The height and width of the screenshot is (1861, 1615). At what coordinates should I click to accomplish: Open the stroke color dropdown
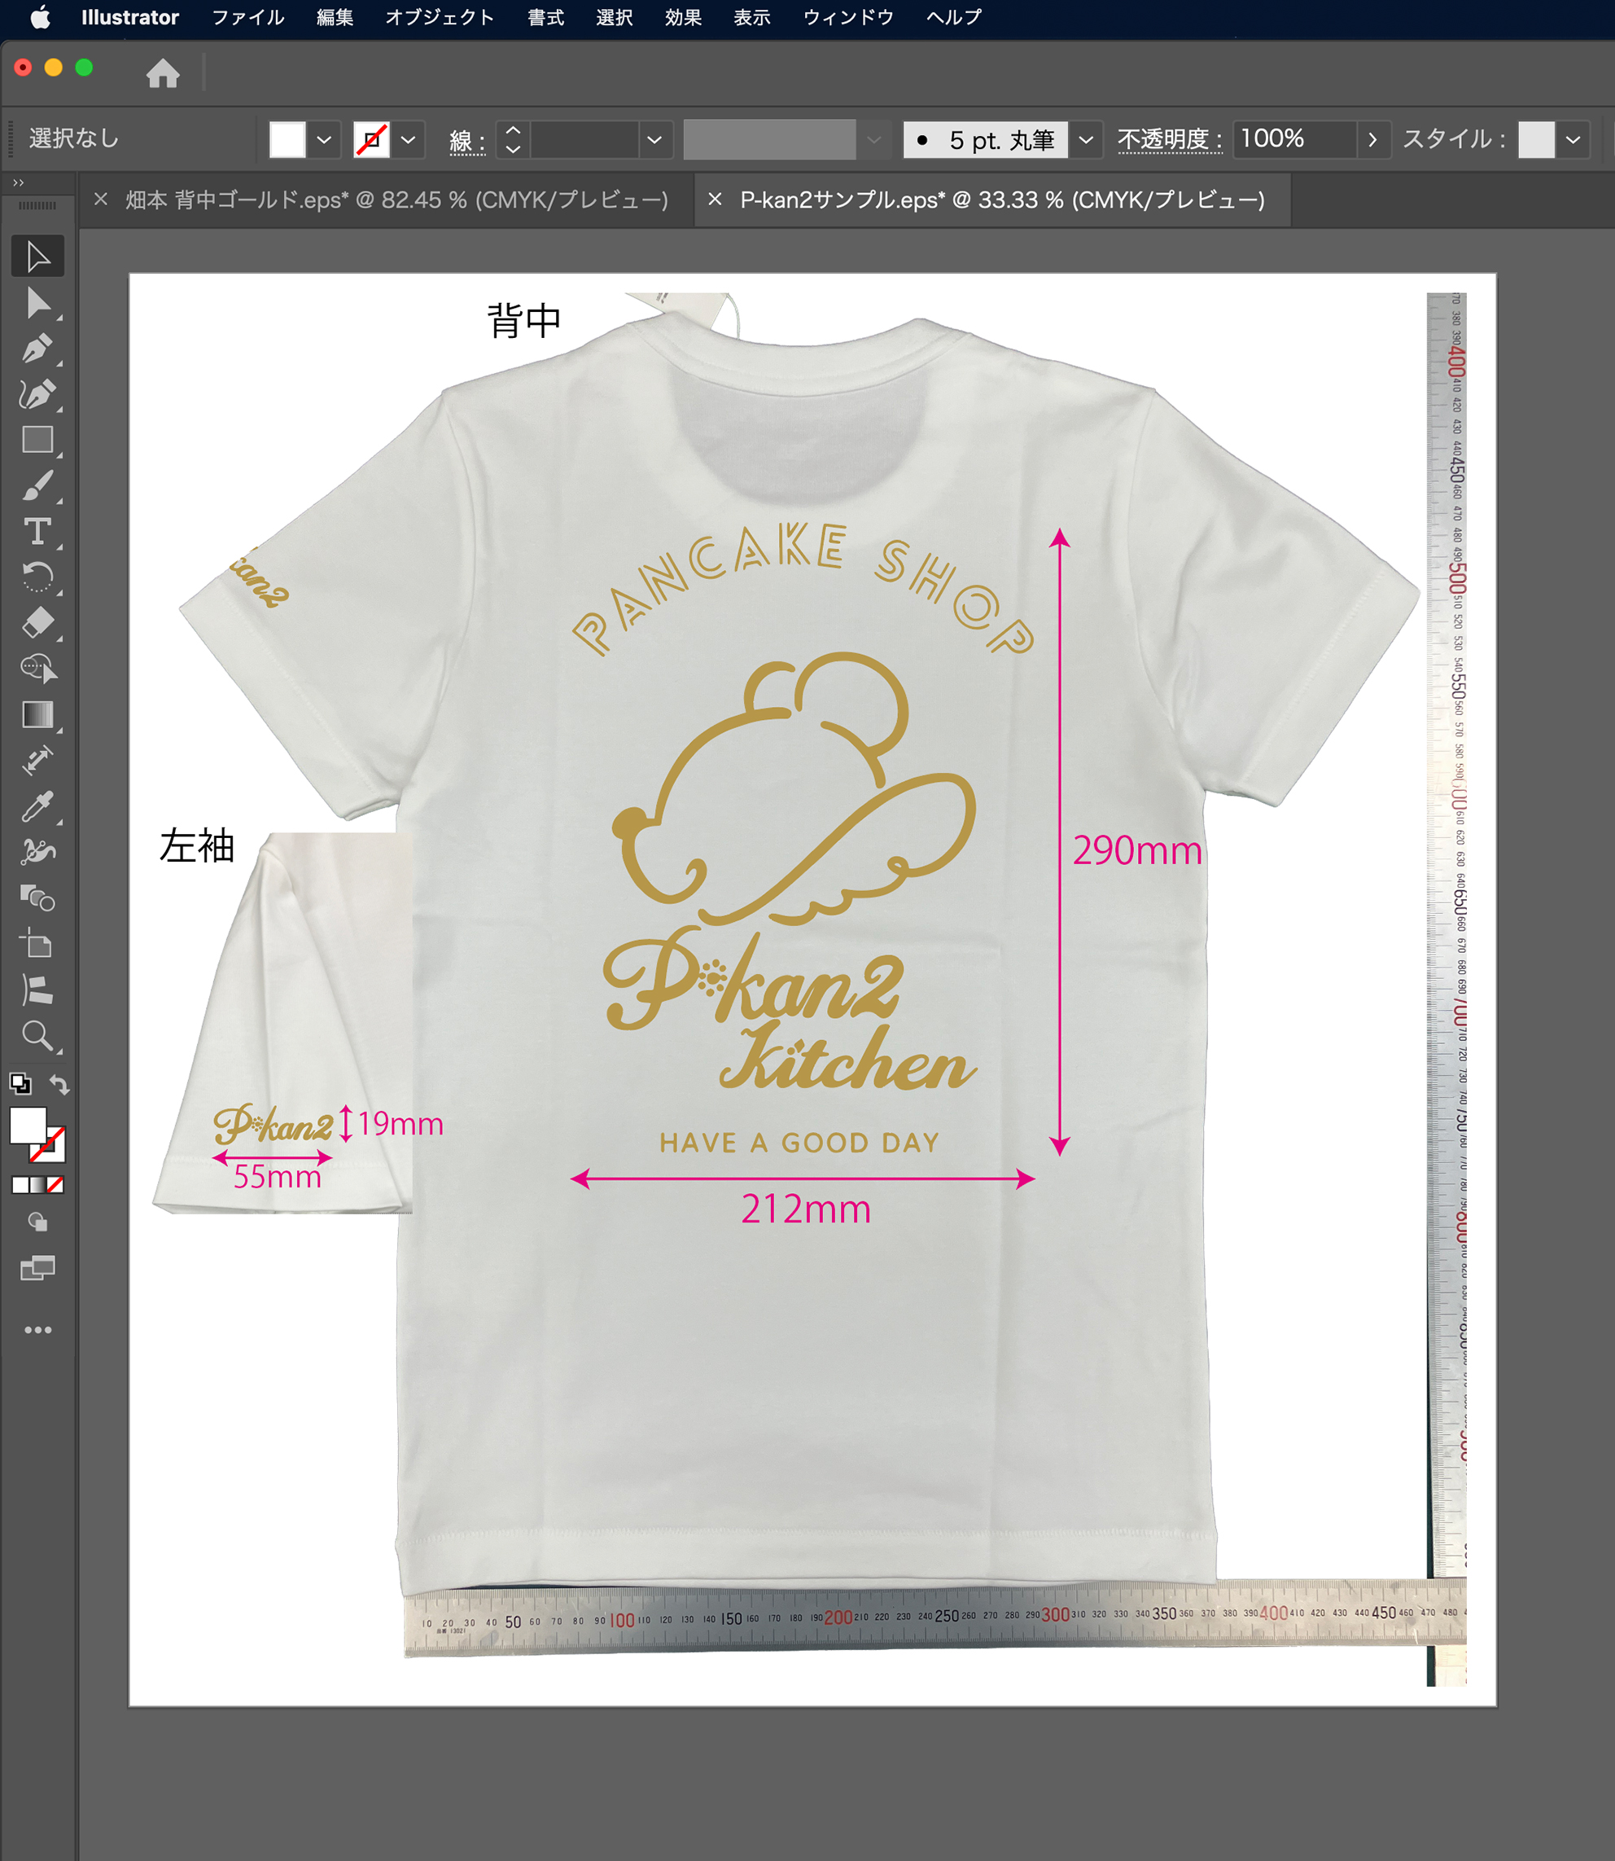(409, 140)
